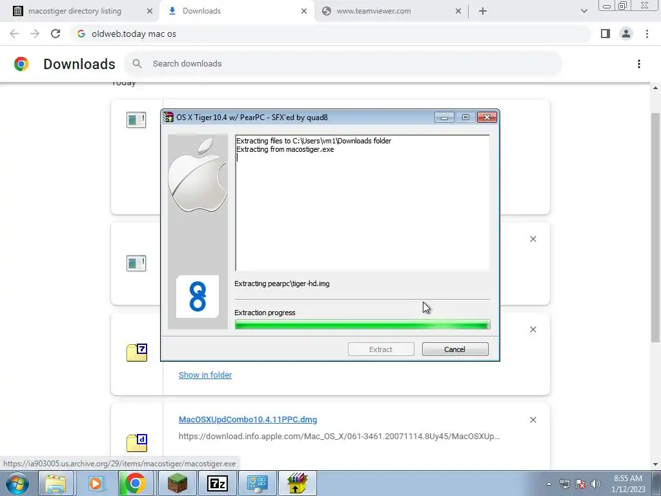Open a new browser tab
661x496 pixels.
coord(483,11)
